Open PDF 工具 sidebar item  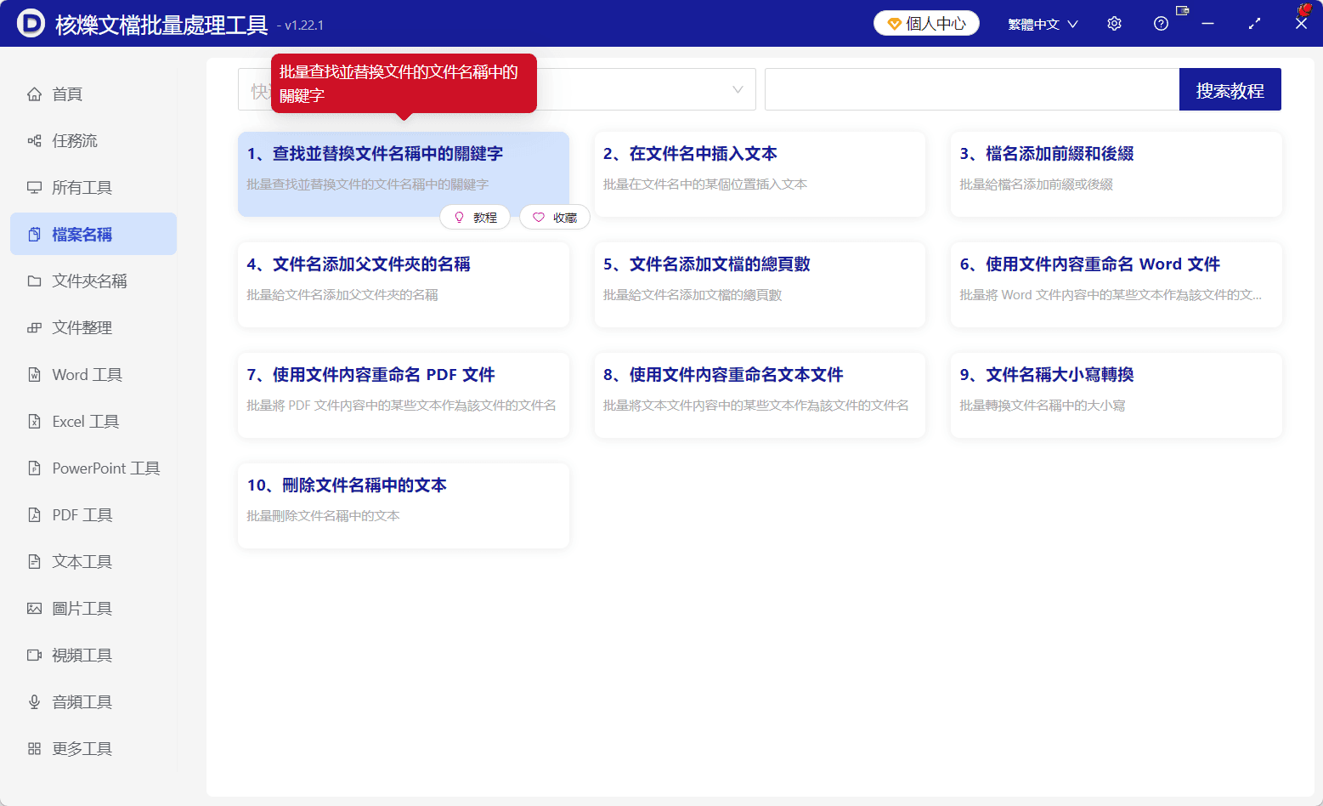93,515
